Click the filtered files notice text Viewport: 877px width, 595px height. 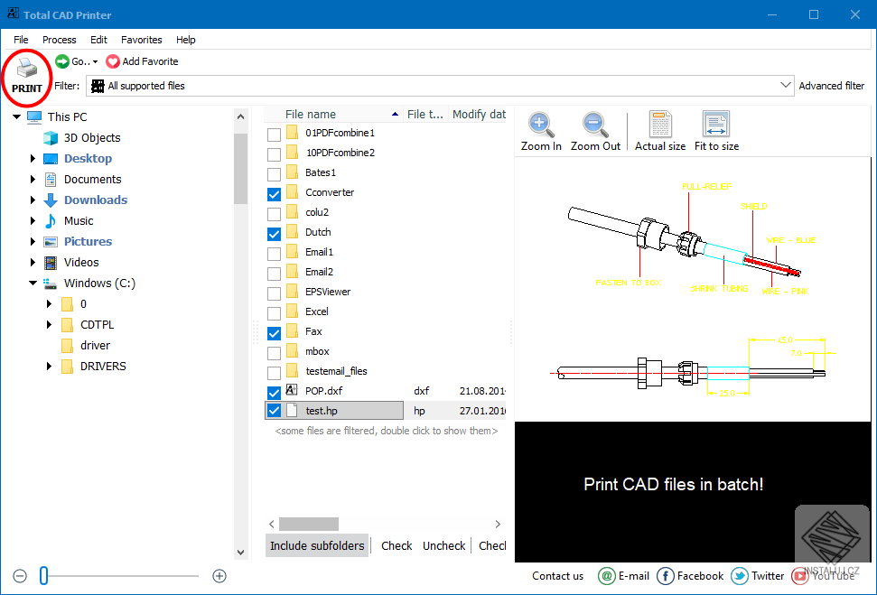[x=386, y=432]
